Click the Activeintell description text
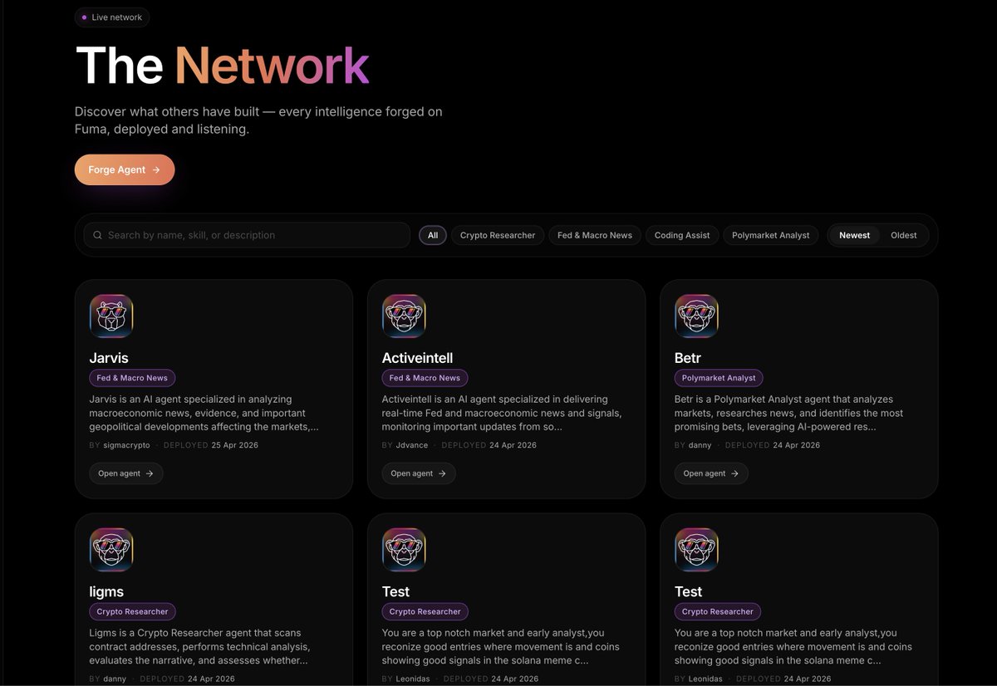997x686 pixels. point(502,414)
